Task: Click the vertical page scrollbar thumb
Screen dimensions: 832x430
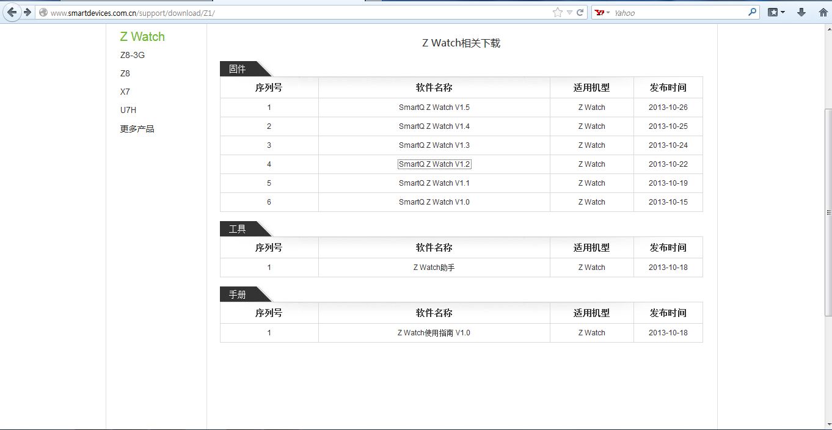Action: 828,212
